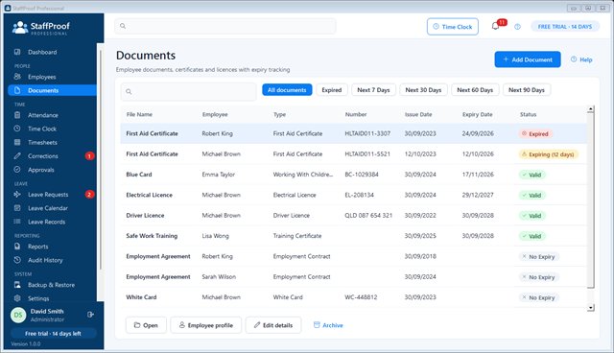This screenshot has width=614, height=353.
Task: Open Timesheets from the sidebar
Action: (52, 143)
